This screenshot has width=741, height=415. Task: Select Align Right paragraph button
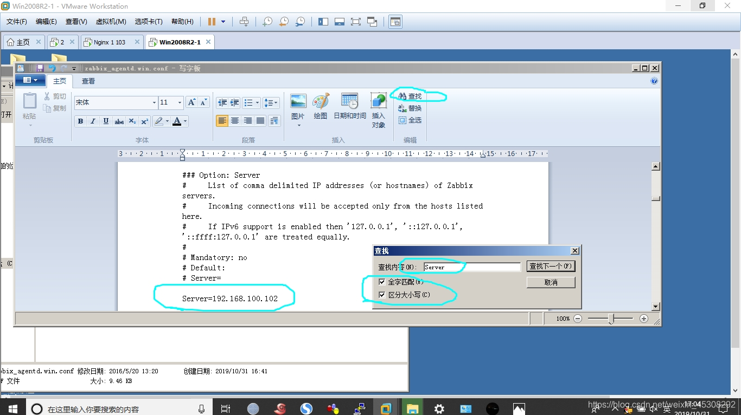tap(248, 120)
